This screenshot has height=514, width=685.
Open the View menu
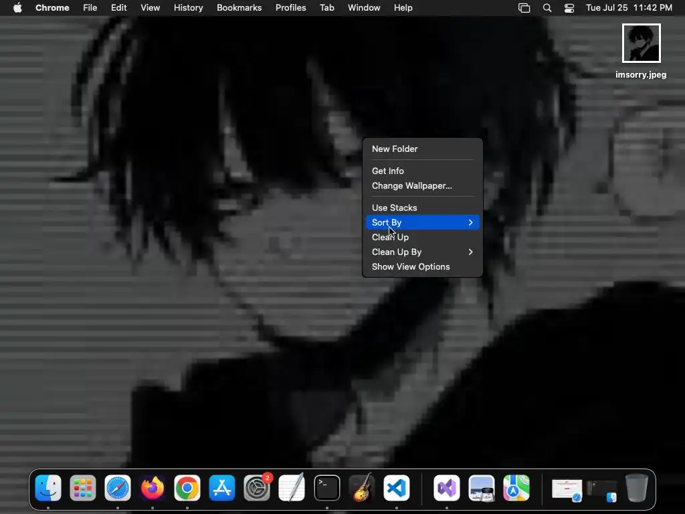pyautogui.click(x=151, y=8)
